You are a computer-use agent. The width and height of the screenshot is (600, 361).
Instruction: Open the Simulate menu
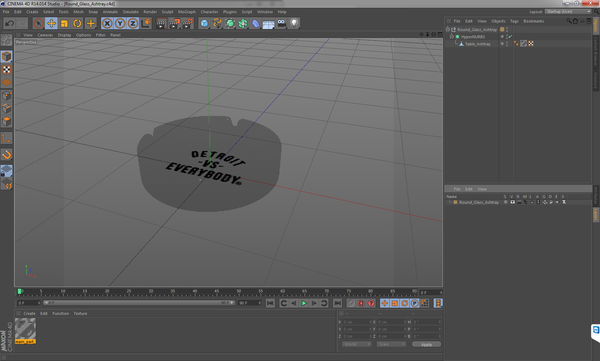pos(131,12)
